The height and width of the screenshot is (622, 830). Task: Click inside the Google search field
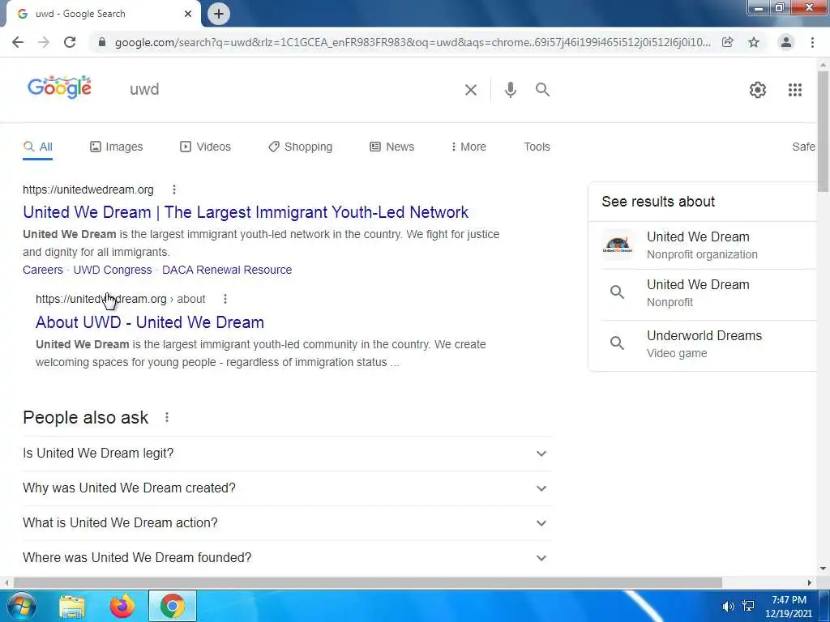[291, 89]
